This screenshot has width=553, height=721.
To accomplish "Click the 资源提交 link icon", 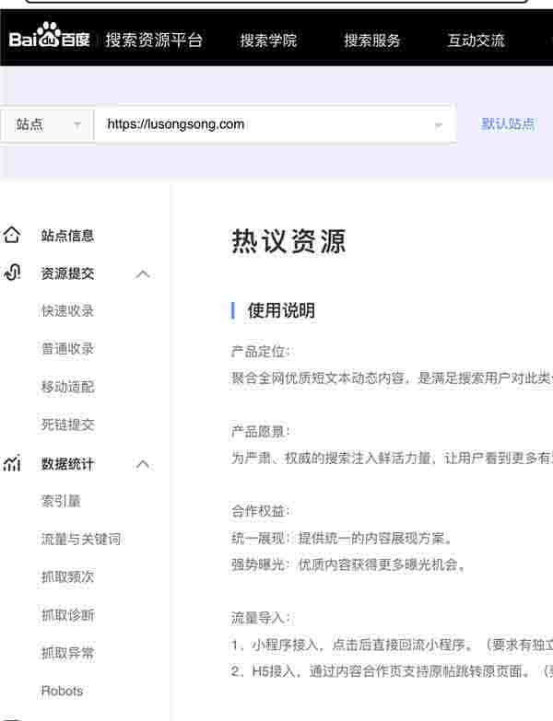I will click(x=12, y=273).
